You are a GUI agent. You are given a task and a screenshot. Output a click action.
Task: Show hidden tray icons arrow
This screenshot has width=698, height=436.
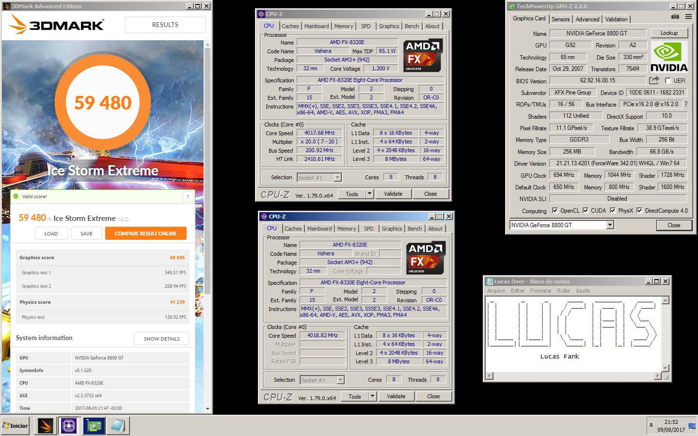[651, 425]
